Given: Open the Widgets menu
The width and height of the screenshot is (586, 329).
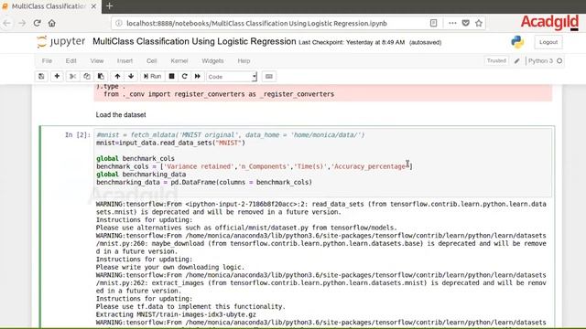Looking at the screenshot, I should [212, 61].
